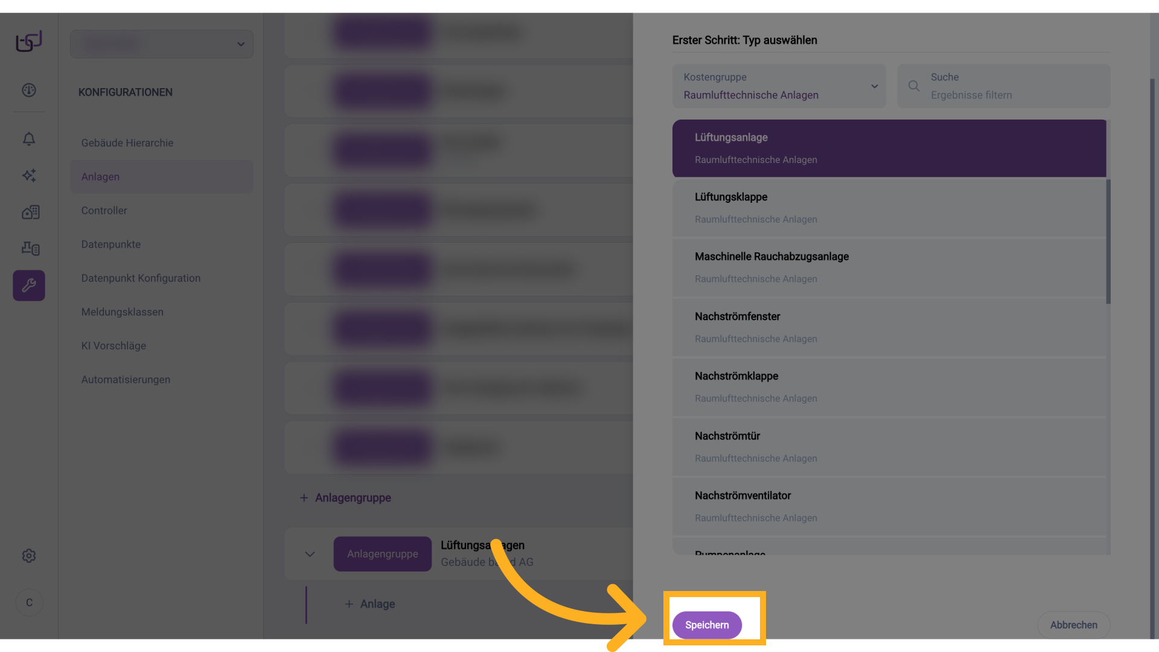Open the buildings sidebar icon

coord(30,213)
